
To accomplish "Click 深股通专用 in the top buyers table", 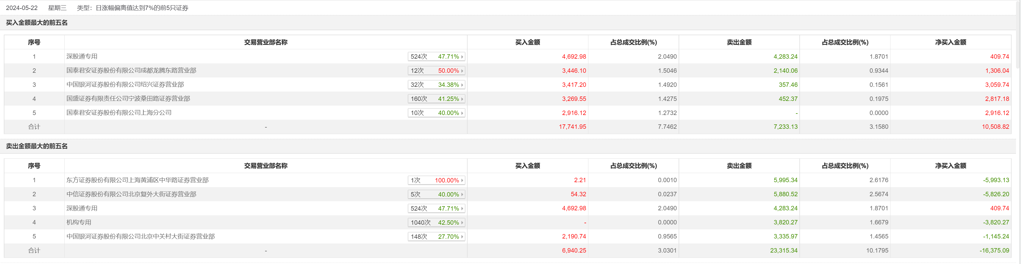I will click(82, 57).
